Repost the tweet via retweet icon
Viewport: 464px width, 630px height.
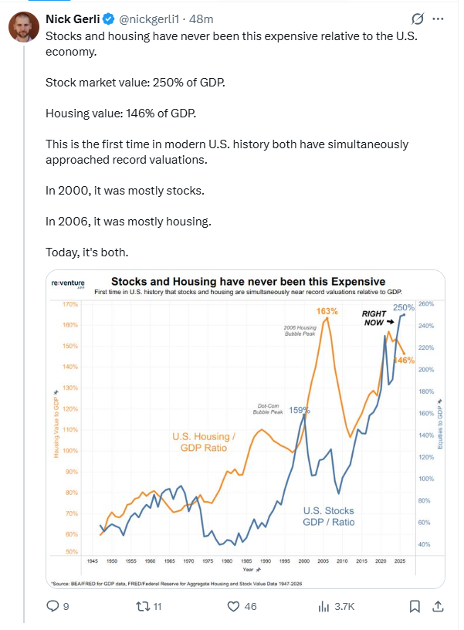pos(143,606)
